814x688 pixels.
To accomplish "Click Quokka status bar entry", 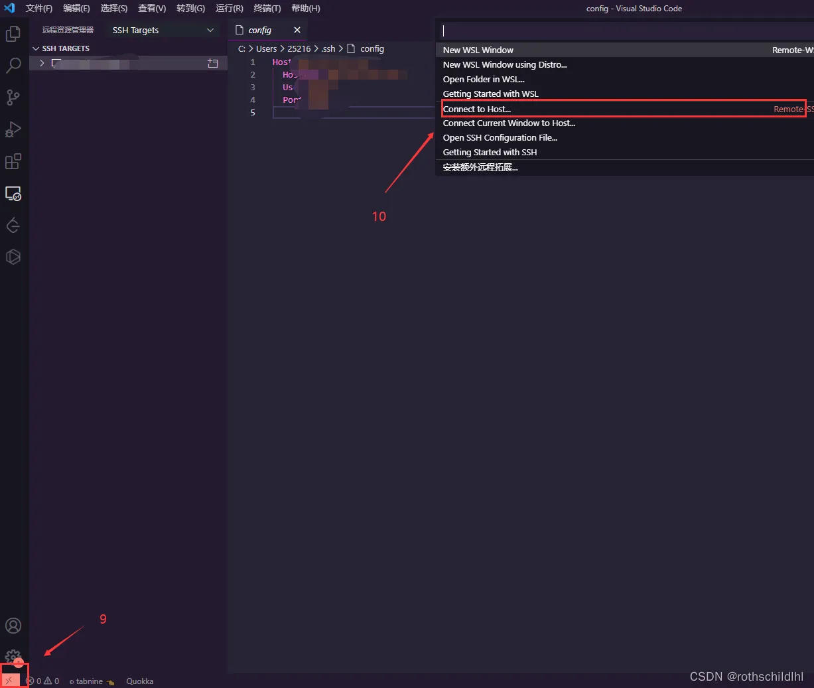I will tap(140, 681).
